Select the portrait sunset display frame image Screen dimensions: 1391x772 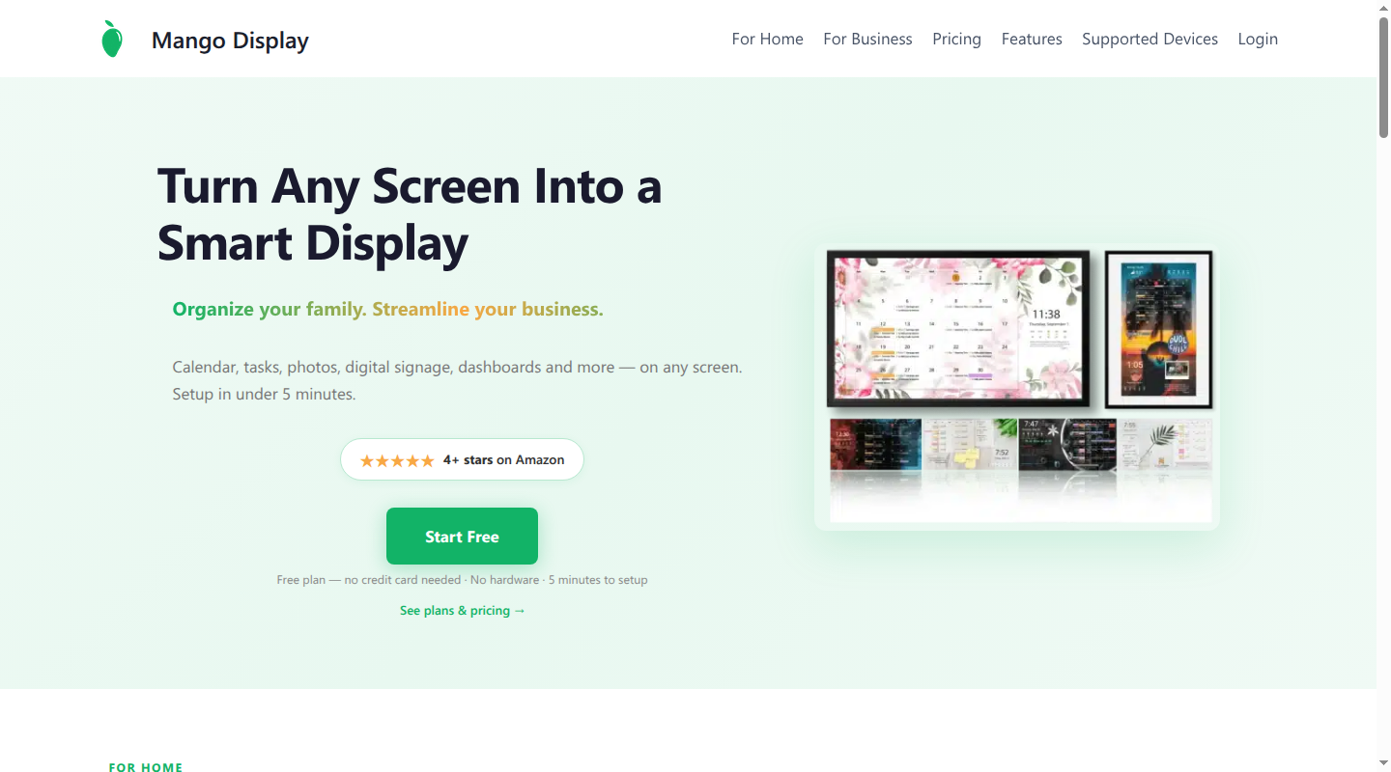point(1158,329)
